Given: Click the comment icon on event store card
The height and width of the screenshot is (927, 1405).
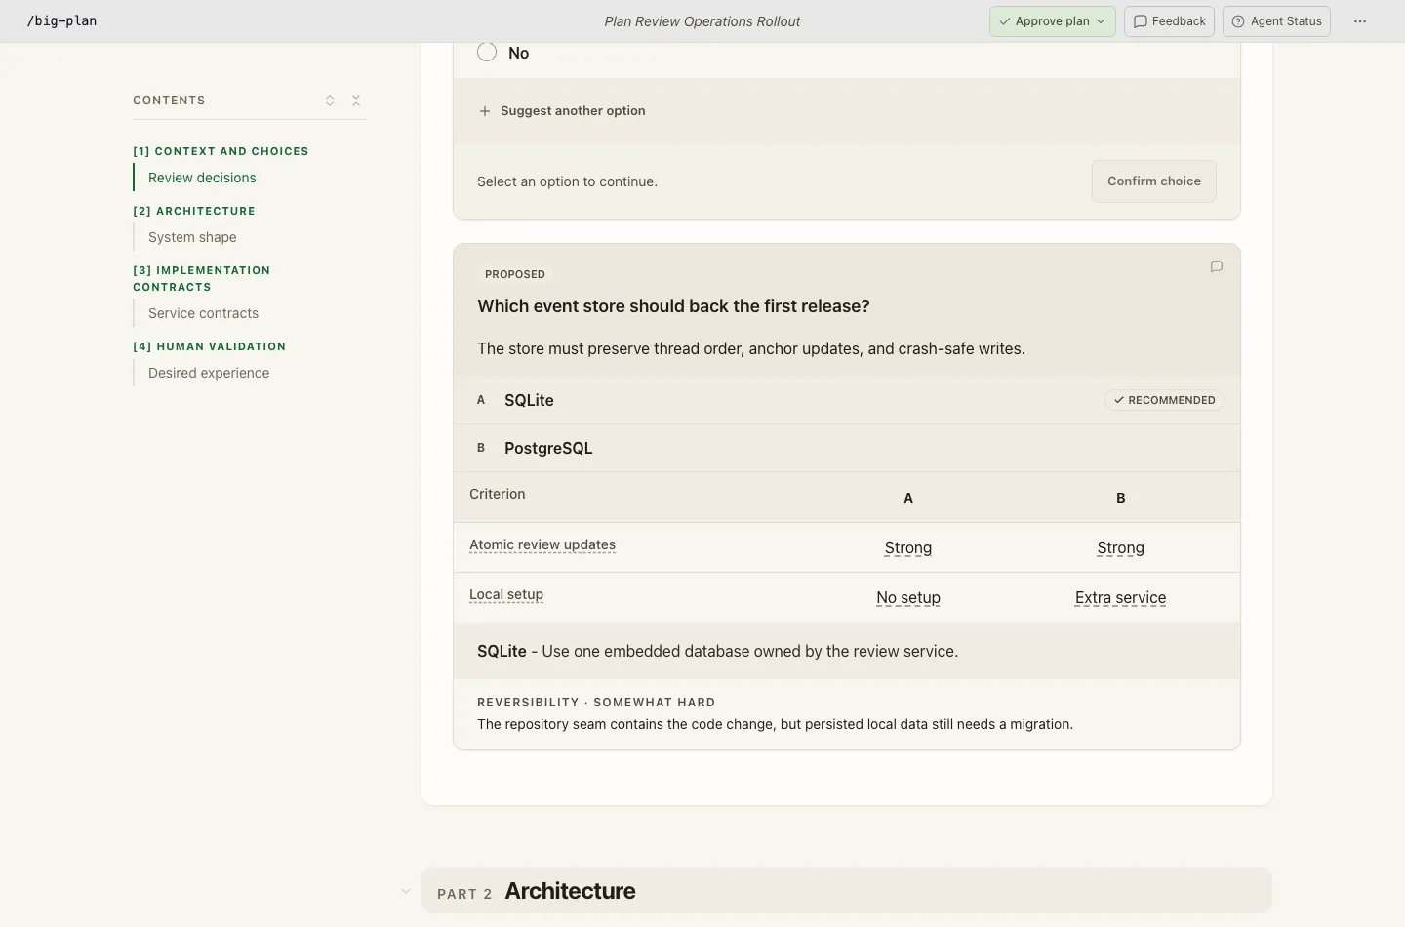Looking at the screenshot, I should (x=1217, y=266).
